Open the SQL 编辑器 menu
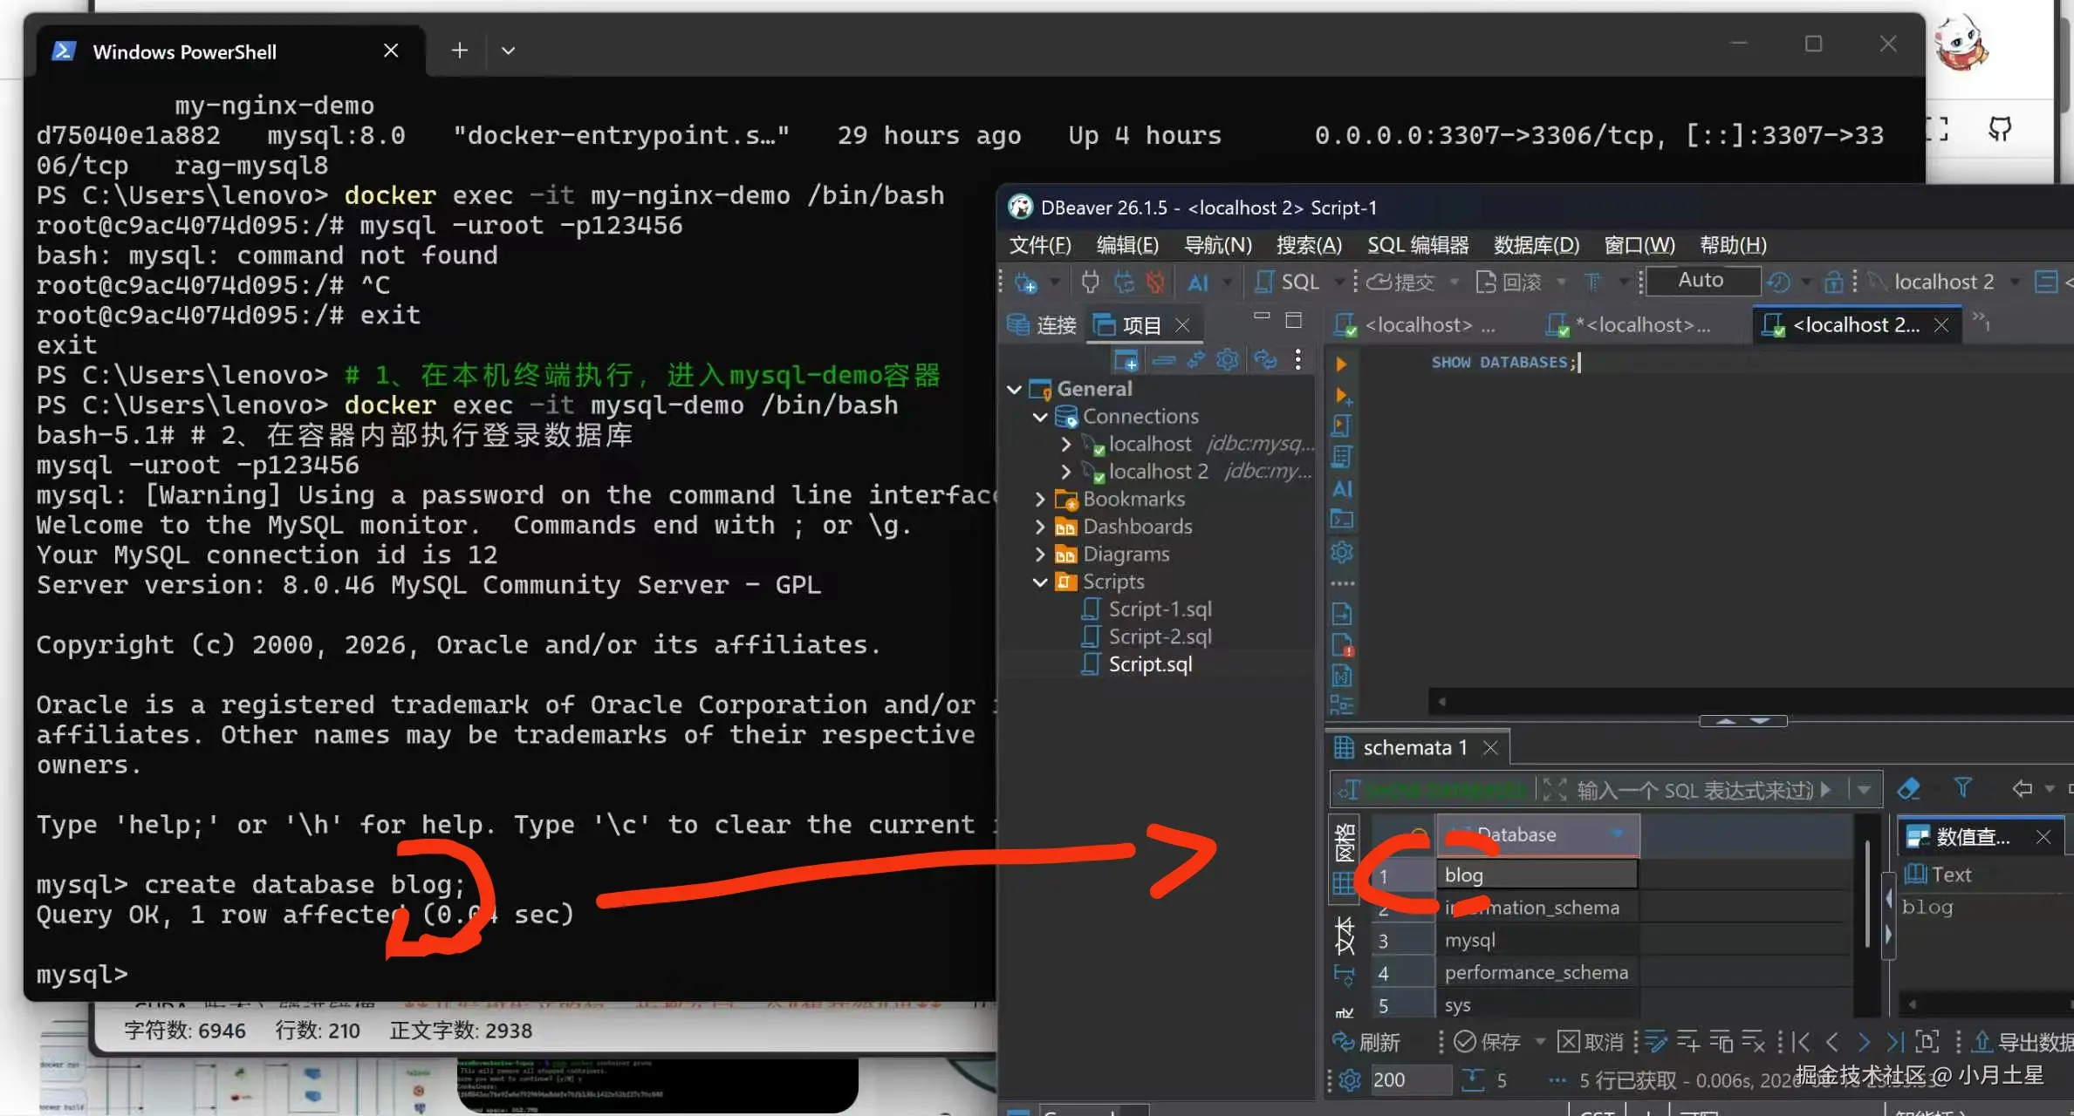Screen dimensions: 2074x1116 coord(1418,245)
